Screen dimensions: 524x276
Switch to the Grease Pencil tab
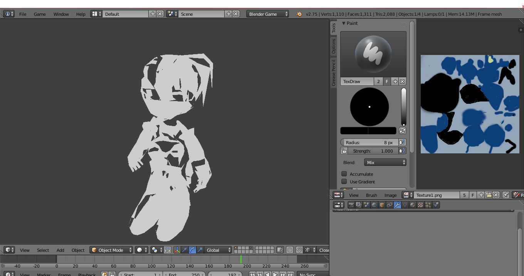click(x=334, y=73)
